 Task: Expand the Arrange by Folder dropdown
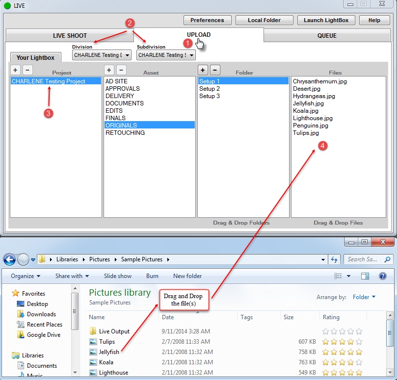tap(364, 297)
